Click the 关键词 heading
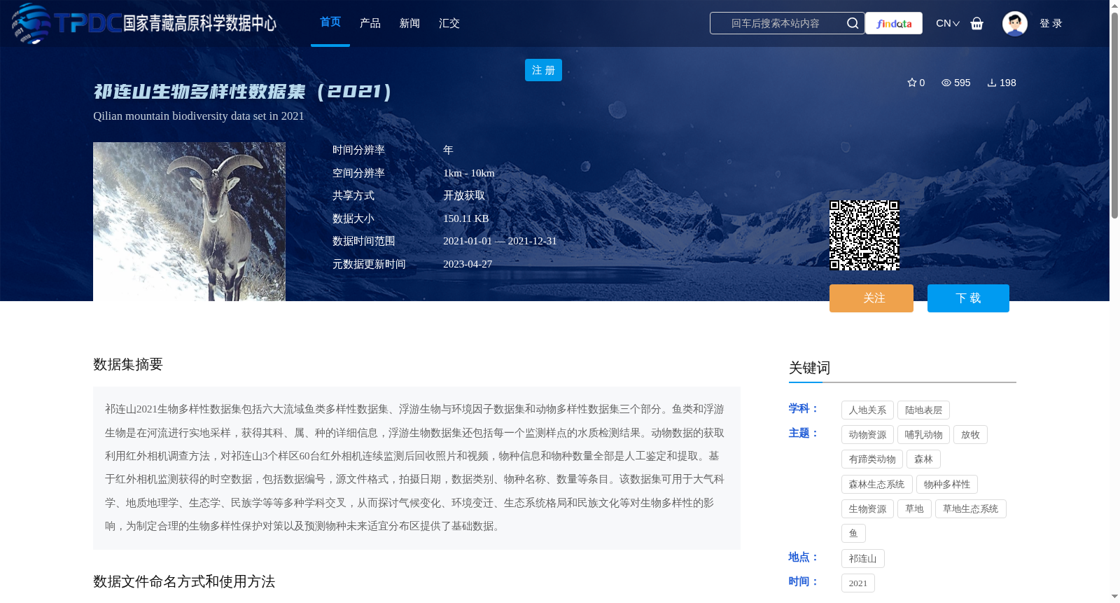 809,368
